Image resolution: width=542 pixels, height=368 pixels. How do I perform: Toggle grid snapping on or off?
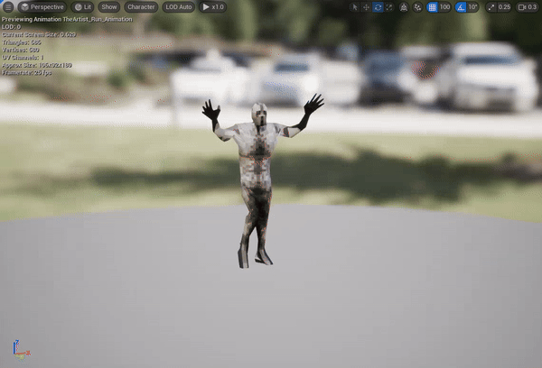click(x=432, y=7)
